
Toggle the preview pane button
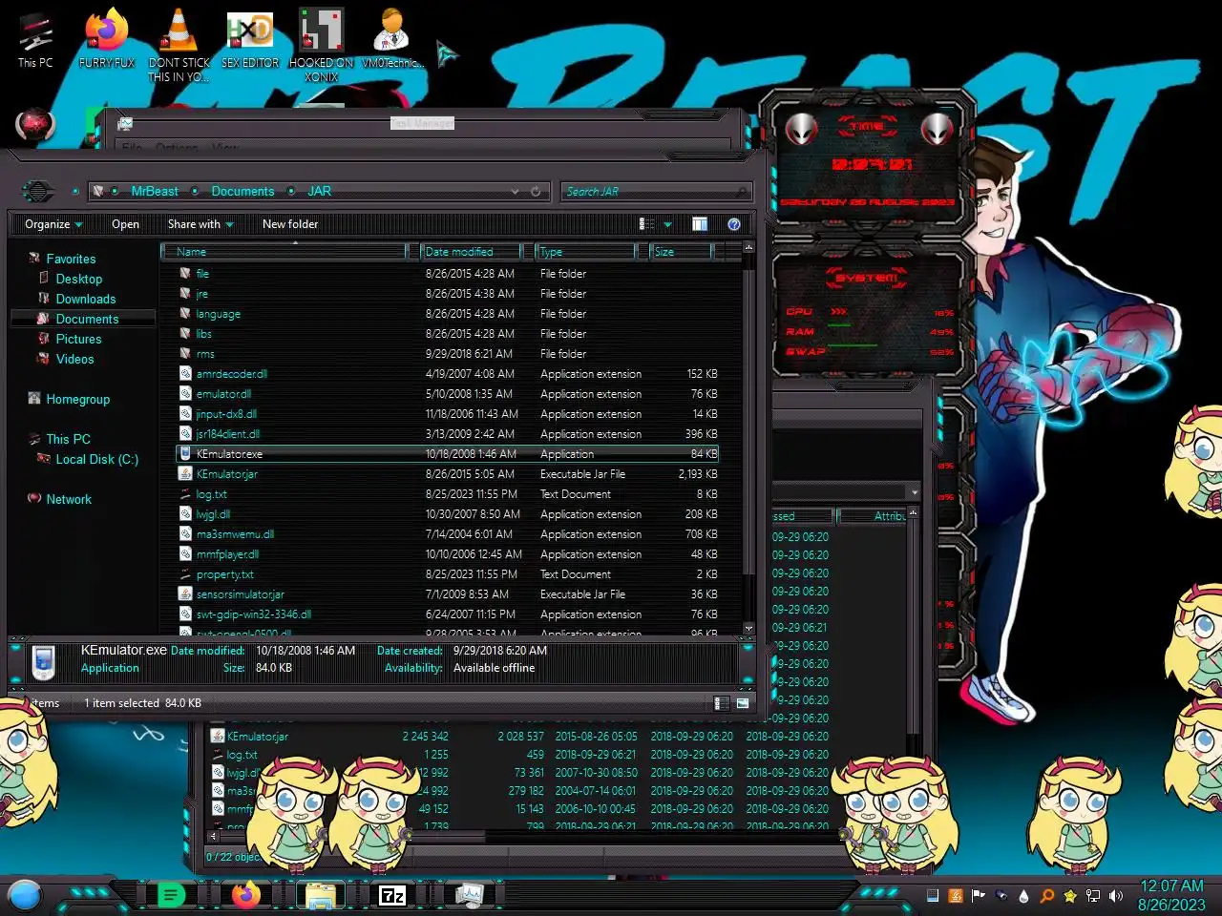[x=700, y=224]
